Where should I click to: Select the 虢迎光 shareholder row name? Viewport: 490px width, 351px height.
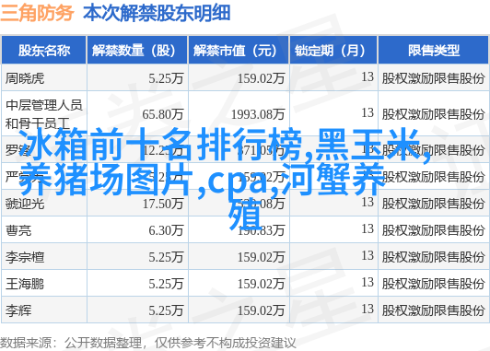(25, 204)
